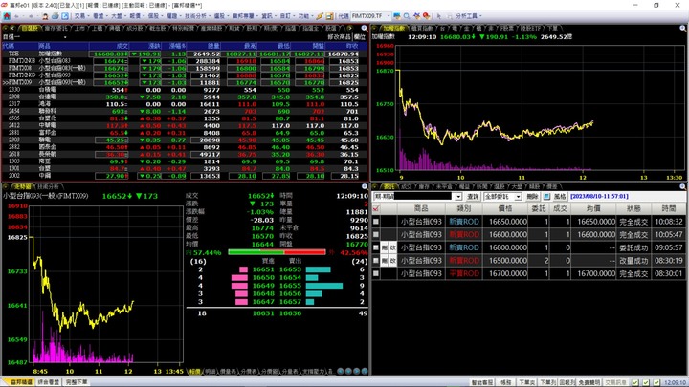Toggle the select-all checkbox in order header

coord(376,209)
